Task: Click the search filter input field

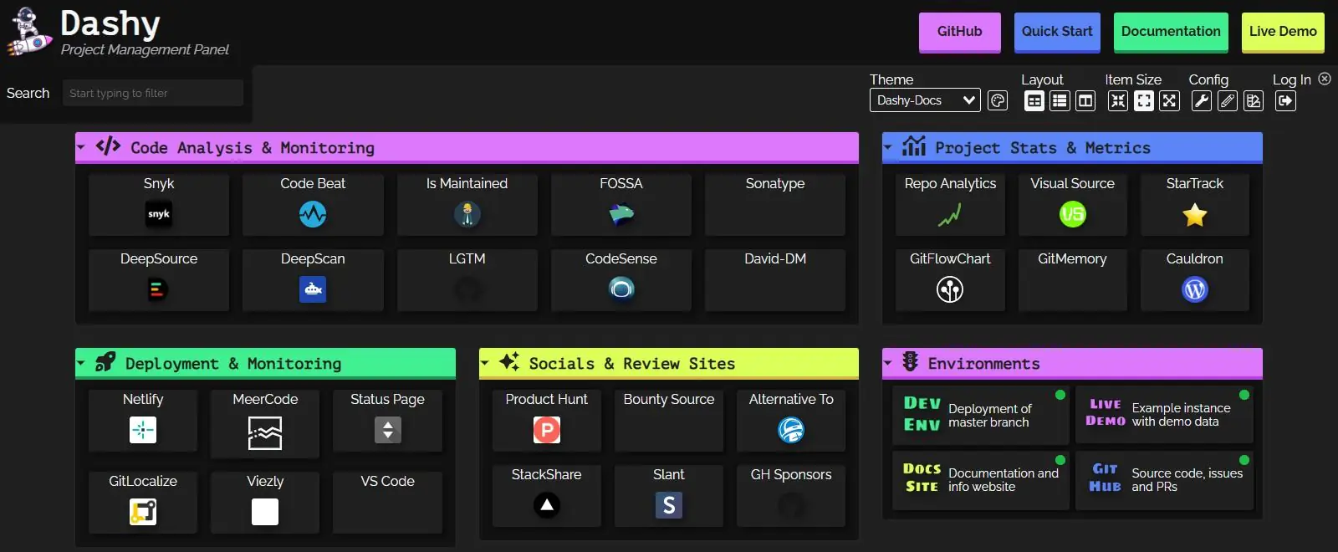Action: coord(153,93)
